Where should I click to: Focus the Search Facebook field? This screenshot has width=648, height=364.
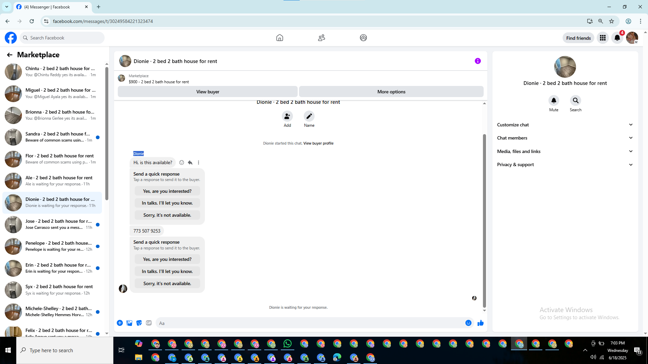62,38
